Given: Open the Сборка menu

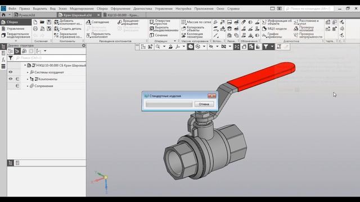Looking at the screenshot, I should (x=102, y=9).
